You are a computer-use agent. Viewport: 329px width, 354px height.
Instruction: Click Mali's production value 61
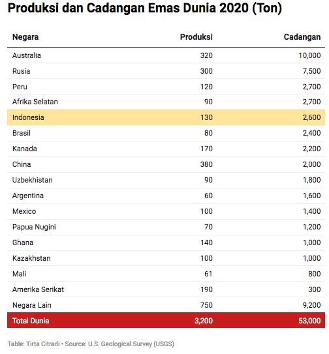[x=208, y=274]
